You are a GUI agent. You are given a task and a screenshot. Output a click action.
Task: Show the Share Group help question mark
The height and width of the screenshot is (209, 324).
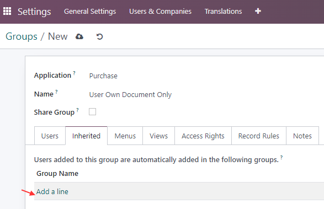point(77,110)
